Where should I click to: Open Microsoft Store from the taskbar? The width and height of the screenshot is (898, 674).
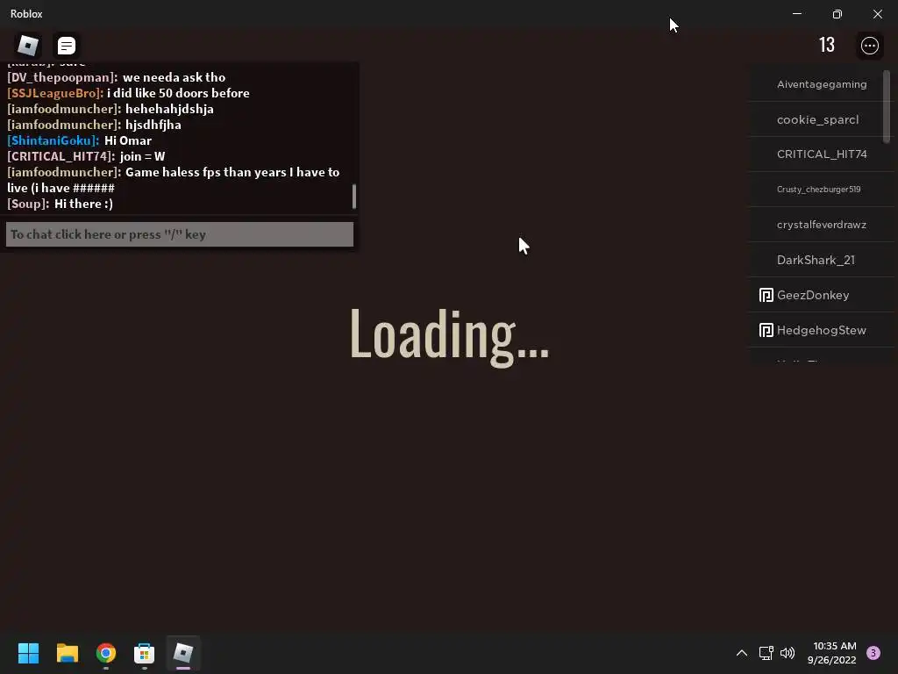145,653
